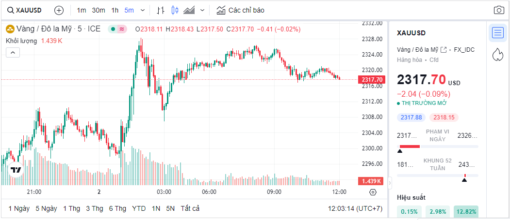Switch to the Area chart style icon
This screenshot has width=510, height=220.
[189, 10]
